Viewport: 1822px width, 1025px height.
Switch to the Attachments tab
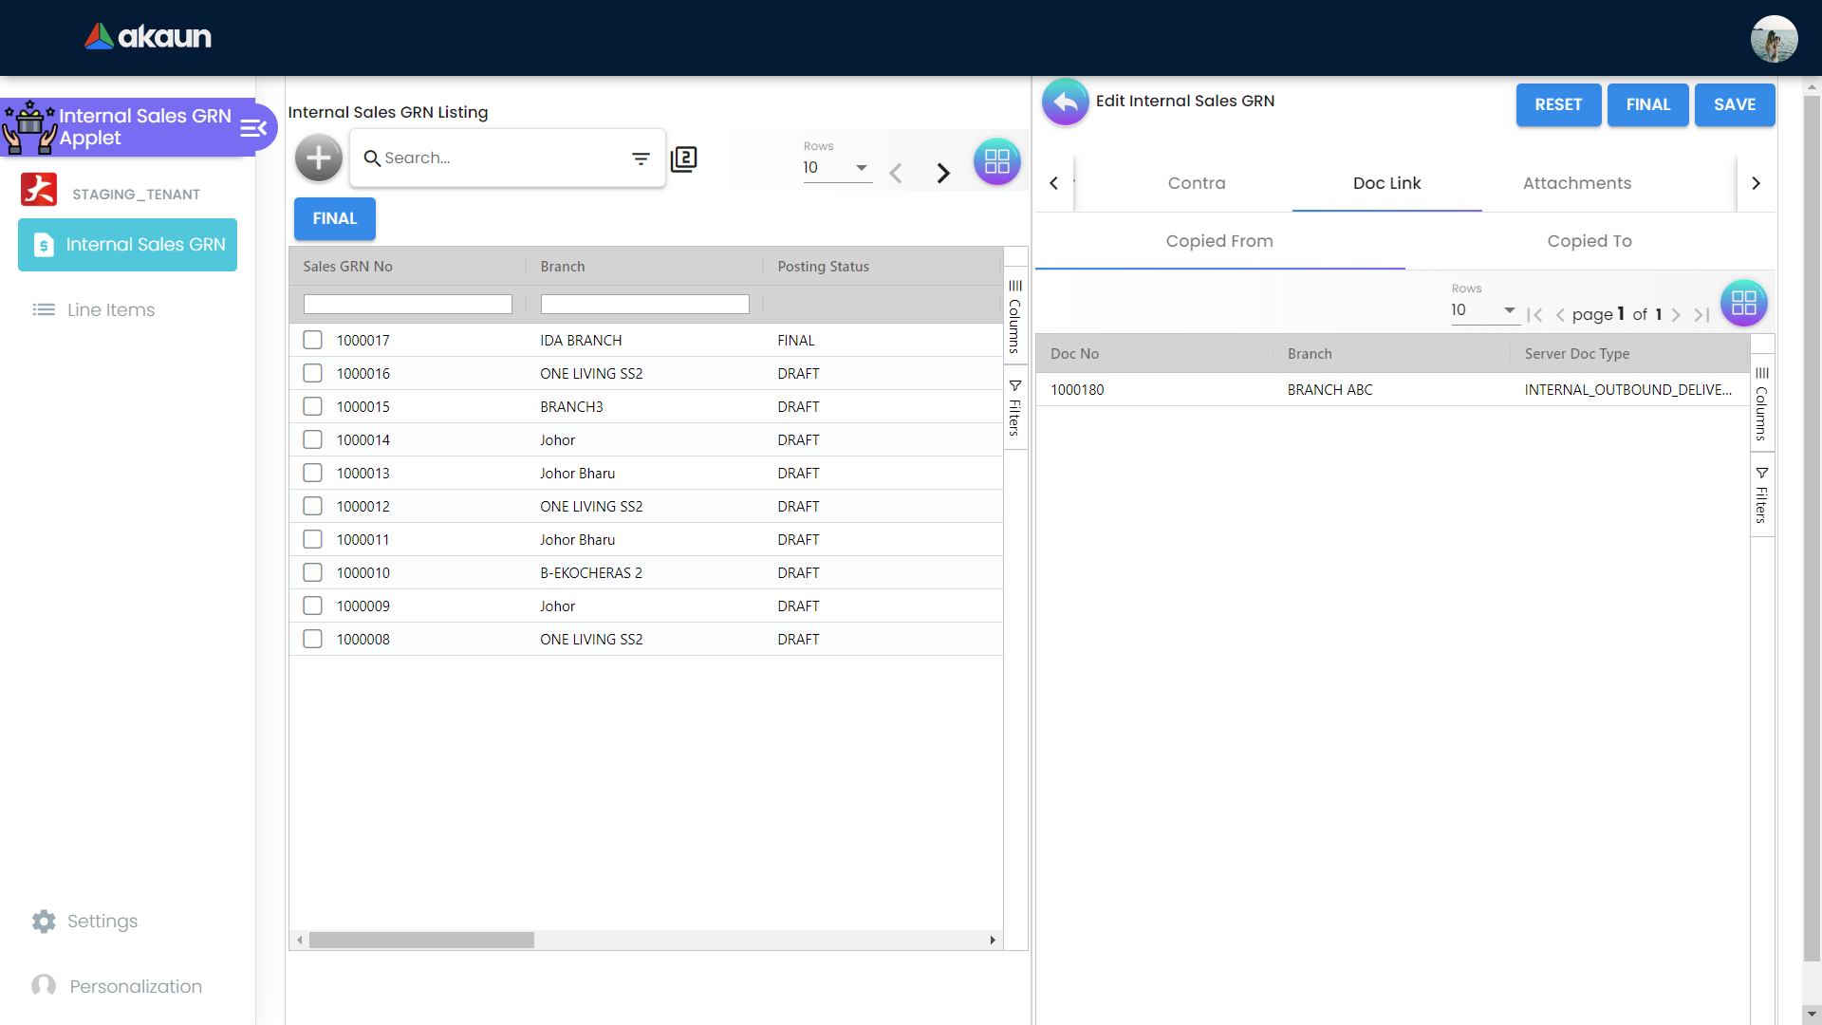(x=1576, y=183)
